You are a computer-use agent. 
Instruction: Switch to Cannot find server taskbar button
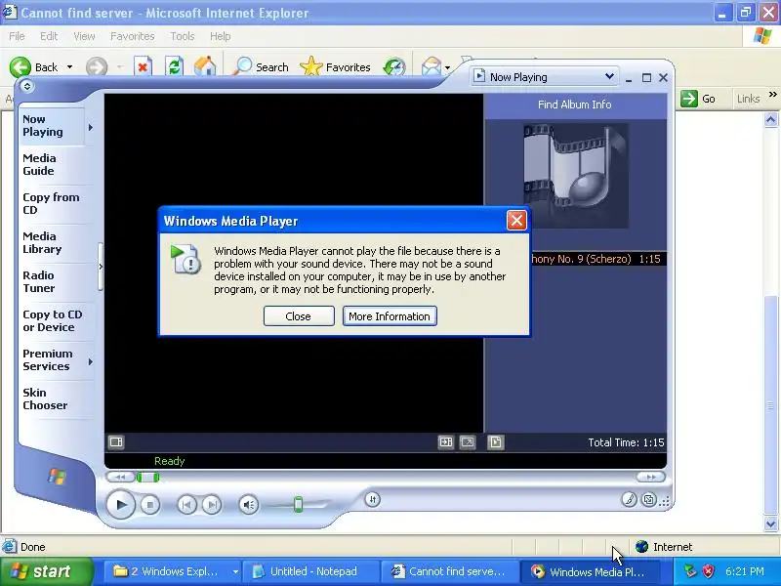coord(450,571)
